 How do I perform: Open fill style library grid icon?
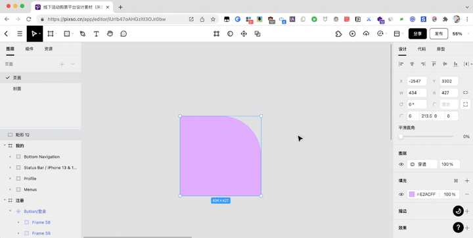point(456,181)
